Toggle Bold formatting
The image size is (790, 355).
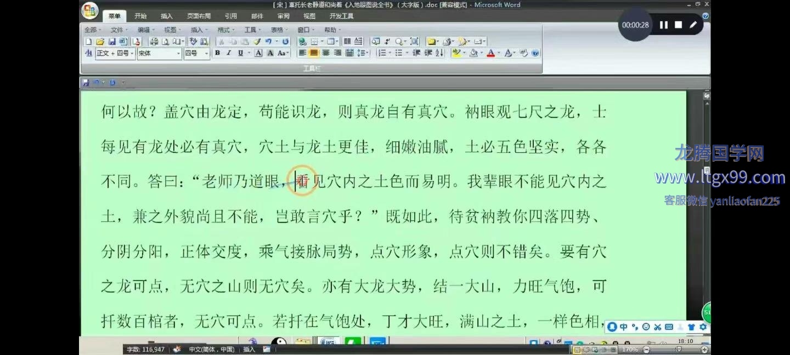(x=217, y=53)
